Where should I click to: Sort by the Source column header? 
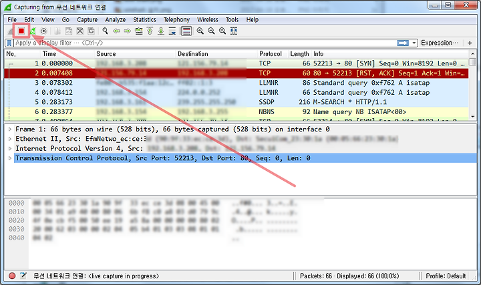134,54
